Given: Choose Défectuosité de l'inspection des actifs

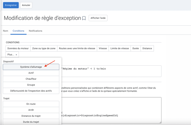Looking at the screenshot, I should pyautogui.click(x=31, y=91).
